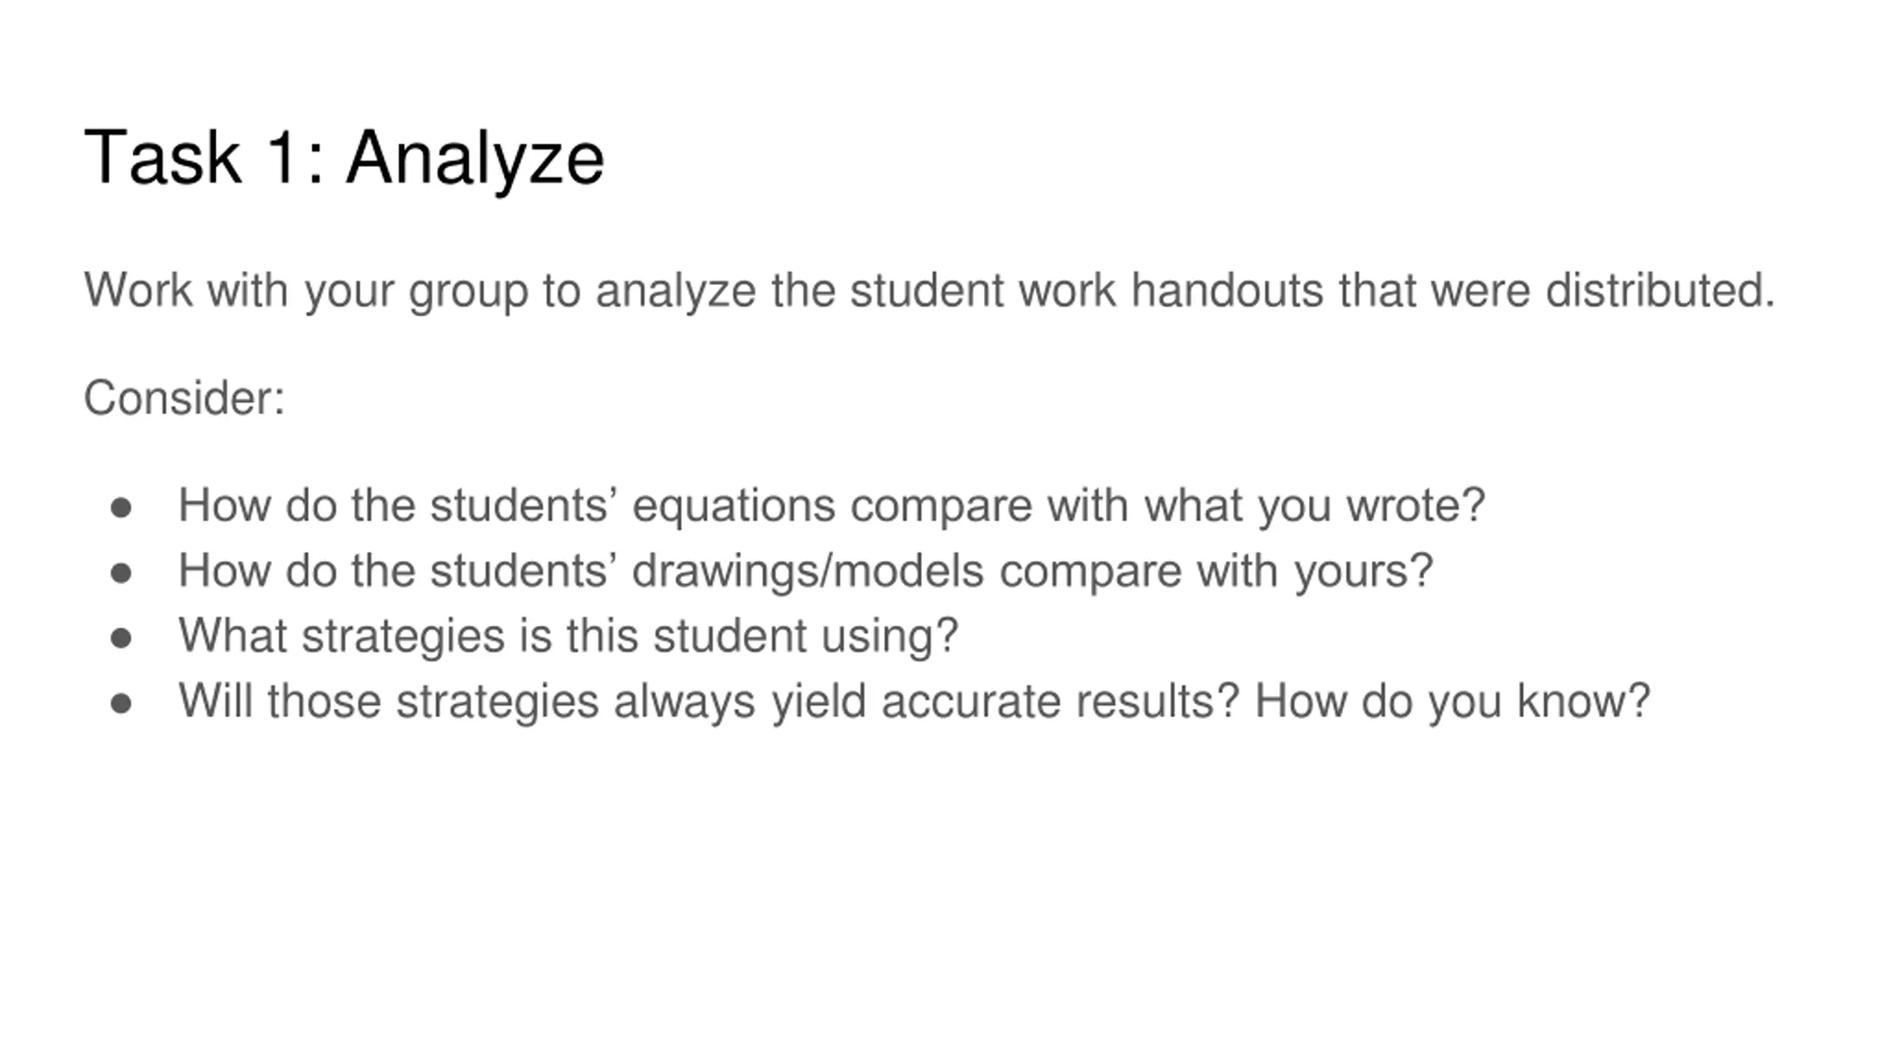Select the bullet about students' equations
This screenshot has width=1891, height=1064.
(x=831, y=507)
